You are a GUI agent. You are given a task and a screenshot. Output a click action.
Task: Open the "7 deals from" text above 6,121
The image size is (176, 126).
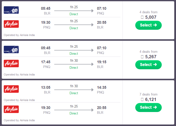click(x=148, y=94)
